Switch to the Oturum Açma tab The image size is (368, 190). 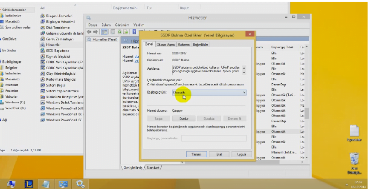point(165,44)
